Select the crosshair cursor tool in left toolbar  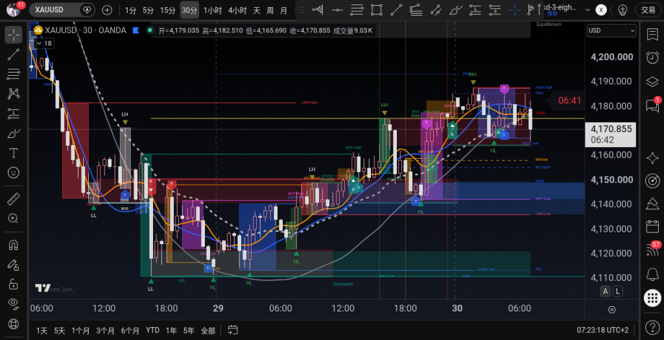coord(14,35)
